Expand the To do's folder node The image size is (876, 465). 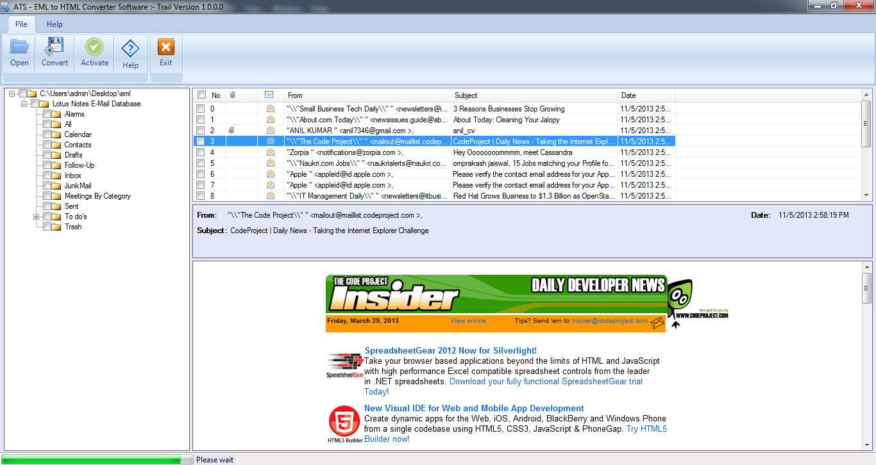(37, 216)
